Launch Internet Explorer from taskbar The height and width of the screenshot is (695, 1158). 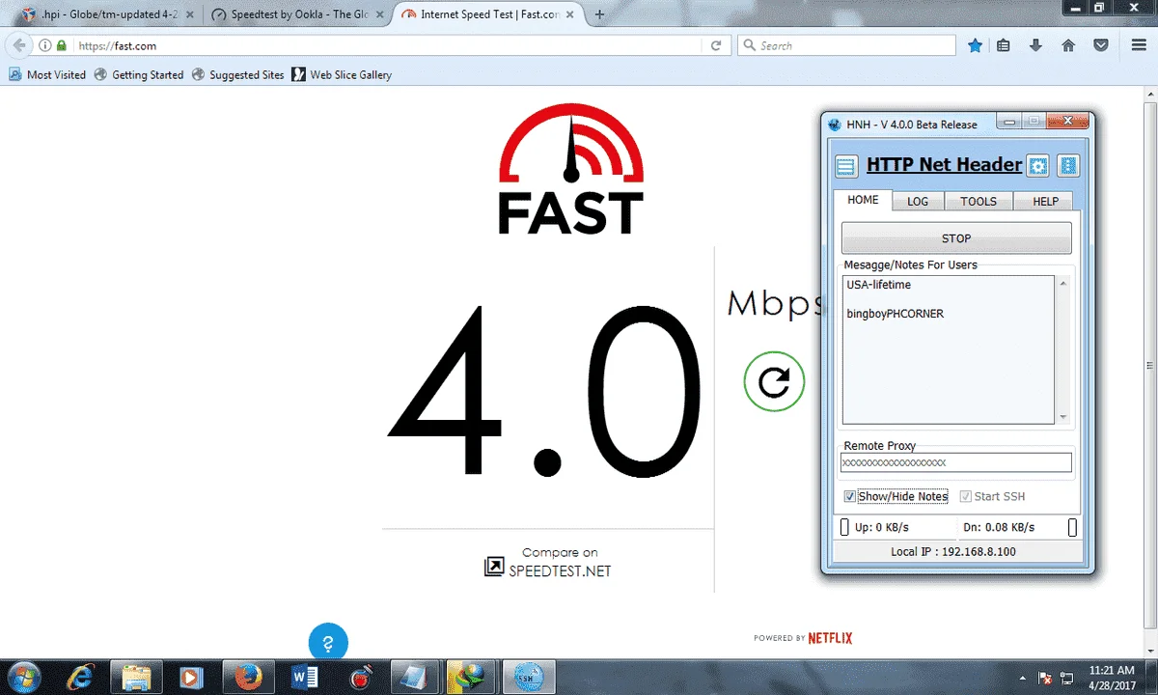pyautogui.click(x=81, y=677)
